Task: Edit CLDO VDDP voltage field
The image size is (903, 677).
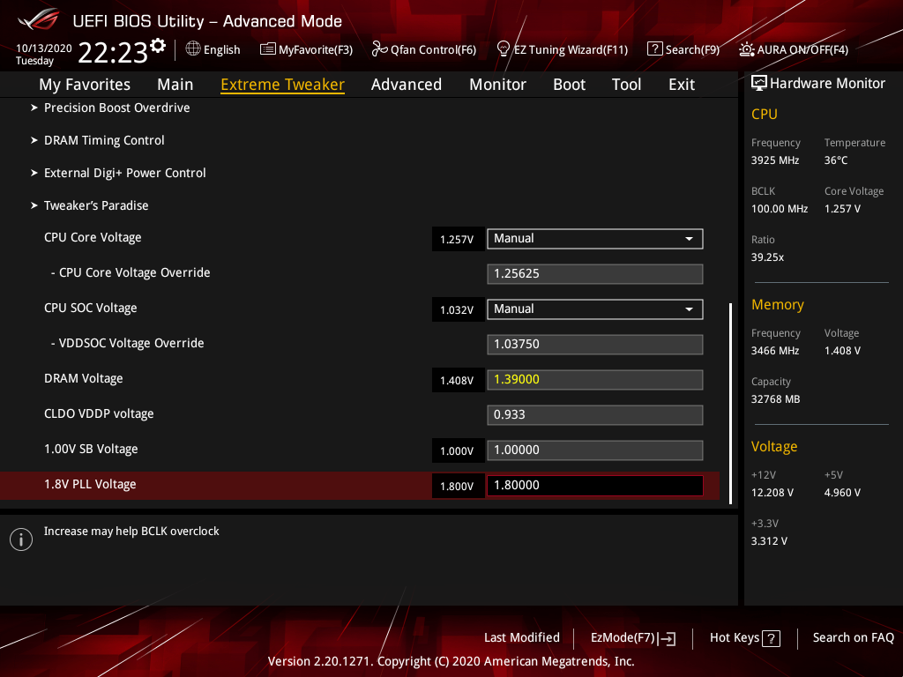Action: pos(595,415)
